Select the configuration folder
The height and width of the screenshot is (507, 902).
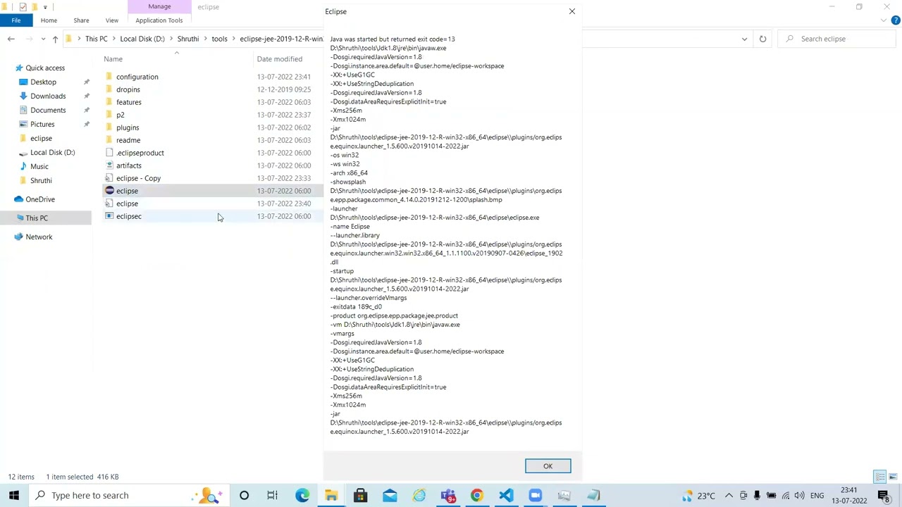137,77
